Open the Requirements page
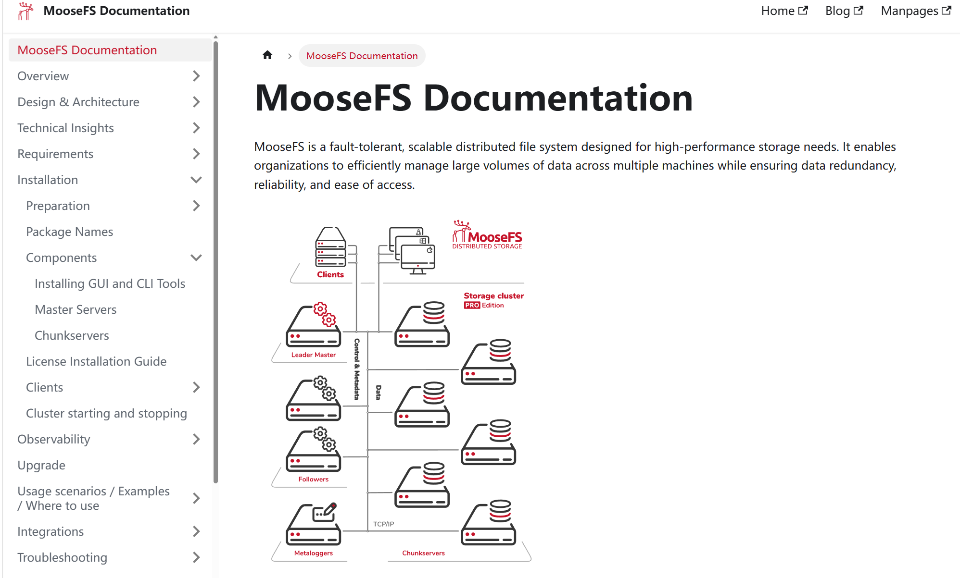 (x=55, y=154)
